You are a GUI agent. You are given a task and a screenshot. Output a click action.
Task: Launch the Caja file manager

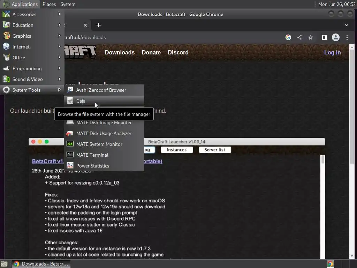coord(104,101)
